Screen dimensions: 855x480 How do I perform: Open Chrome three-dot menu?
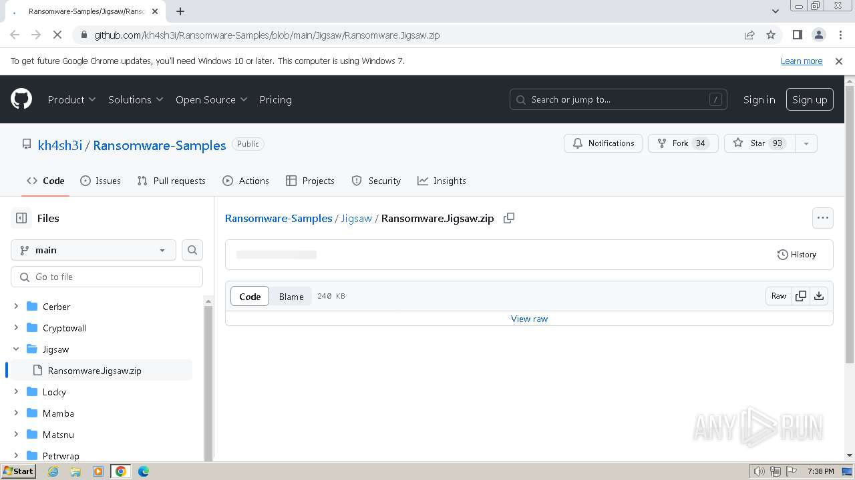pos(840,35)
